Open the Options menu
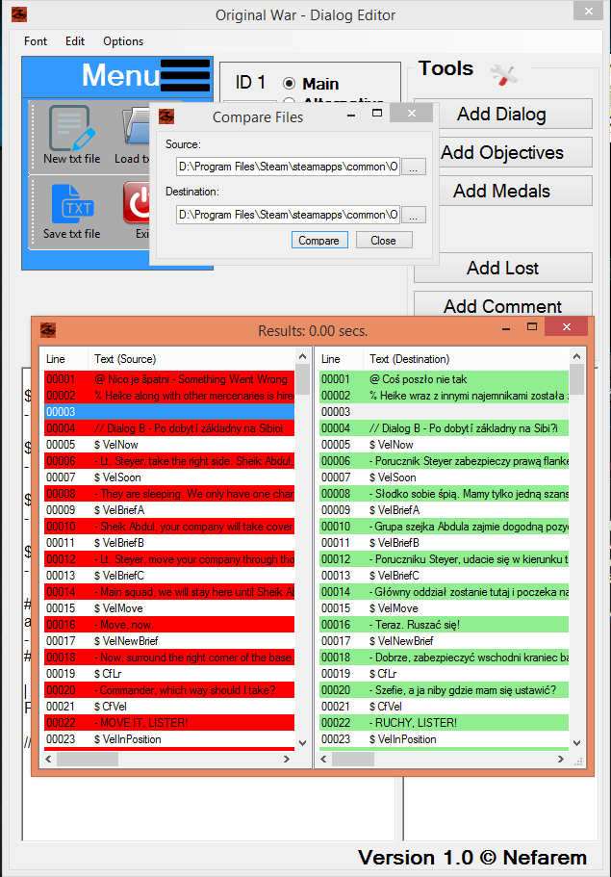This screenshot has width=611, height=877. 123,41
